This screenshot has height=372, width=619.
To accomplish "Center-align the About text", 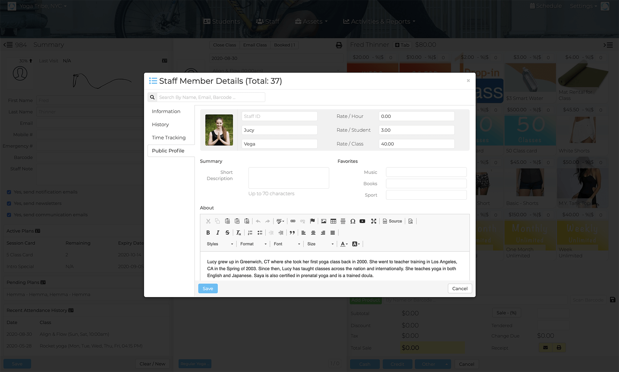I will [x=313, y=233].
